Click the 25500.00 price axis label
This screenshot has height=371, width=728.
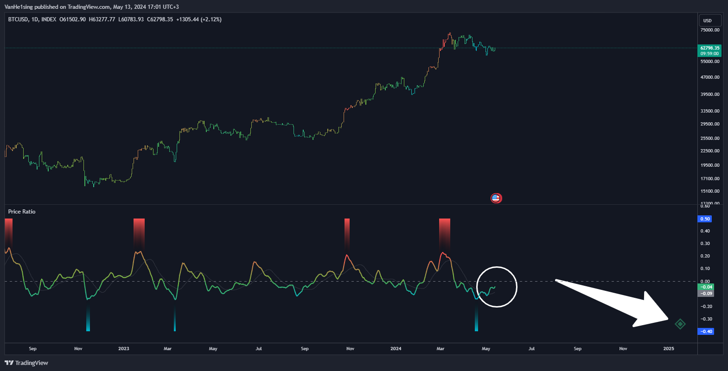[x=710, y=138]
